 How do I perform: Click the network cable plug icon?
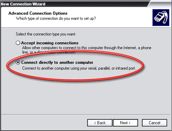161,17
